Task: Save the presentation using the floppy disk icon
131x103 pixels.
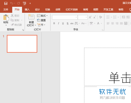Action: pyautogui.click(x=6, y=3)
